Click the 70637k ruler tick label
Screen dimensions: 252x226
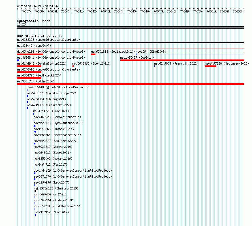click(26, 11)
